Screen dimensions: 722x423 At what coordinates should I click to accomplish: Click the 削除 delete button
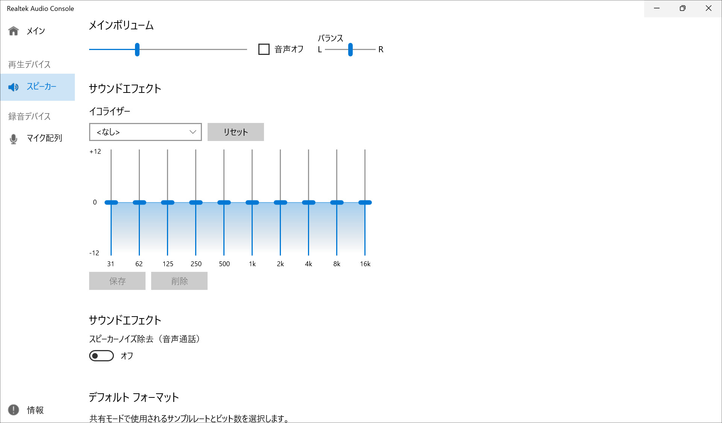point(179,281)
